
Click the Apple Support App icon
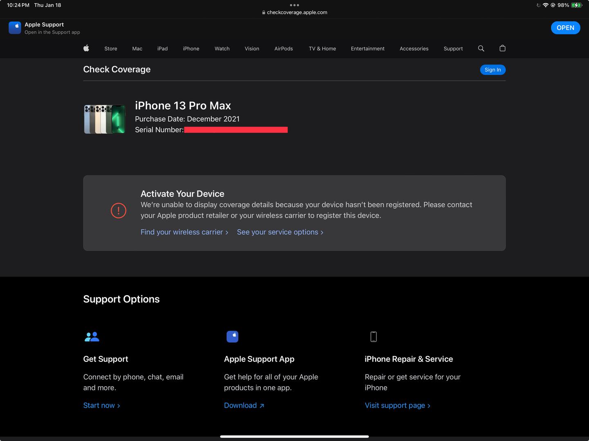[x=232, y=336]
